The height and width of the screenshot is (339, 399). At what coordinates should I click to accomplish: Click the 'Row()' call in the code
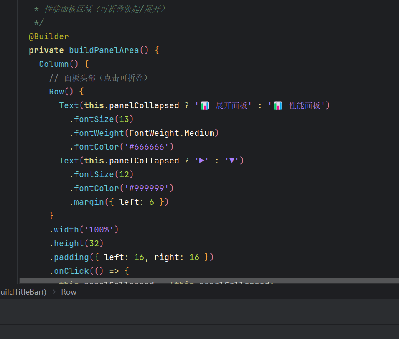coord(61,92)
